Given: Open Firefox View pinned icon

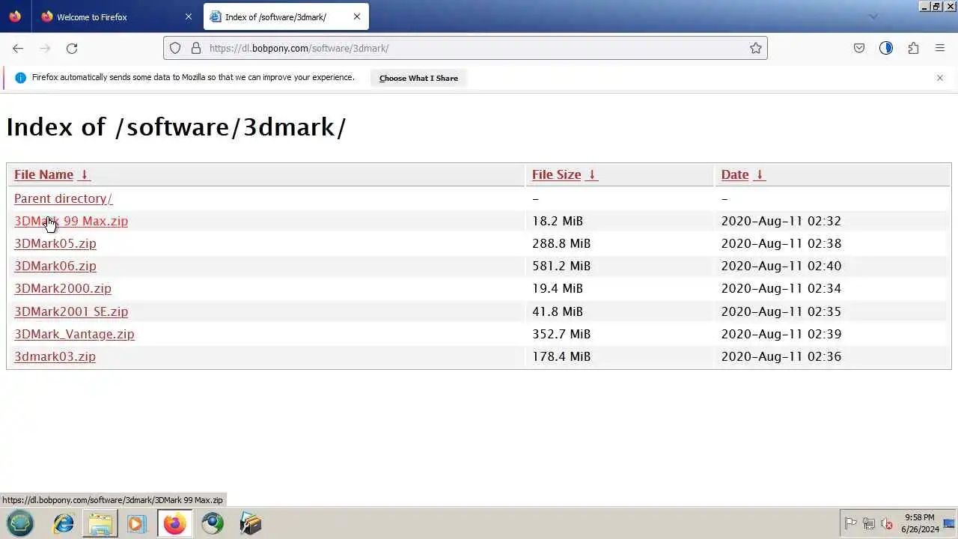Looking at the screenshot, I should [x=15, y=16].
